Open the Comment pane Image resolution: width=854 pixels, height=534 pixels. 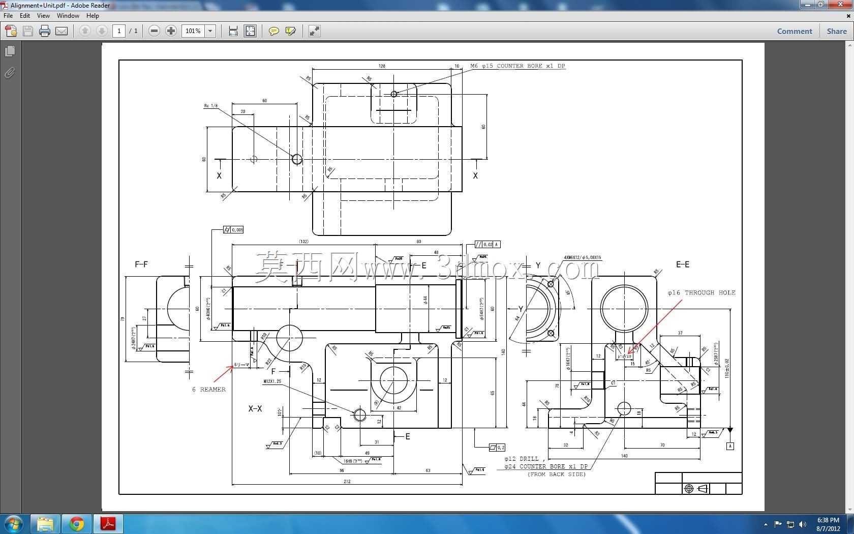pyautogui.click(x=795, y=31)
